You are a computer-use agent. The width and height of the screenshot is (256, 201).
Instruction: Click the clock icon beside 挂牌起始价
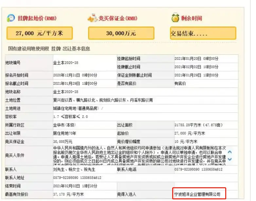(x=11, y=18)
